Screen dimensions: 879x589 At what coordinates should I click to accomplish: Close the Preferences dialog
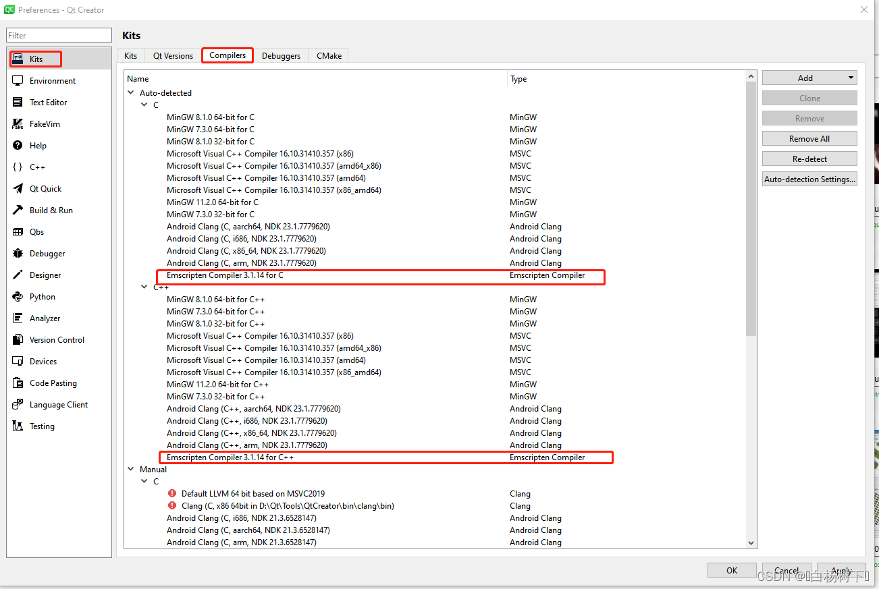(x=864, y=9)
